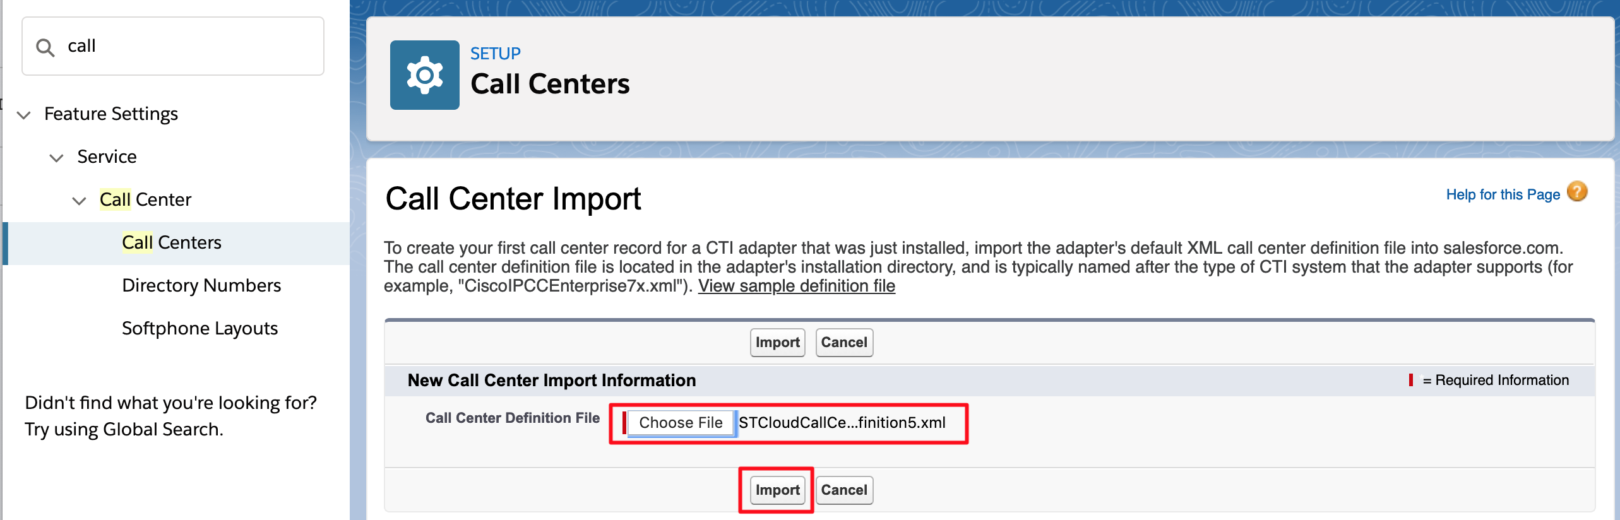This screenshot has width=1620, height=520.
Task: Collapse the Feature Settings section
Action: tap(24, 115)
